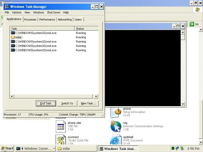Sort by the Status column header
Viewport: 203px width, 152px height.
[x=86, y=29]
